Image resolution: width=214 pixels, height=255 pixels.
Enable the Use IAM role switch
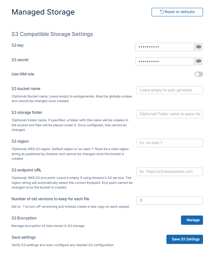click(x=199, y=74)
